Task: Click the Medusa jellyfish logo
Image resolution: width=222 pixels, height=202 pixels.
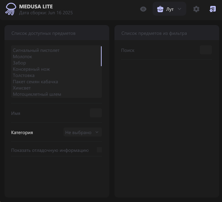Action: [10, 9]
